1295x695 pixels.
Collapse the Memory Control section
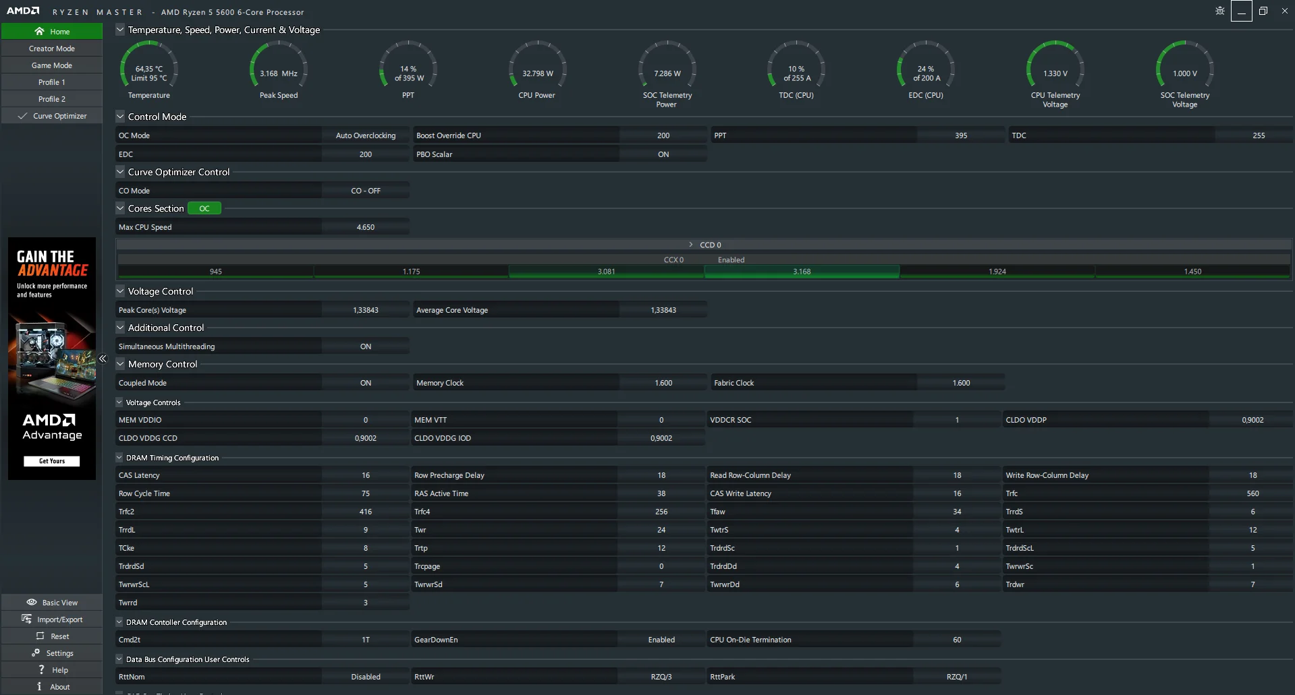pyautogui.click(x=120, y=364)
